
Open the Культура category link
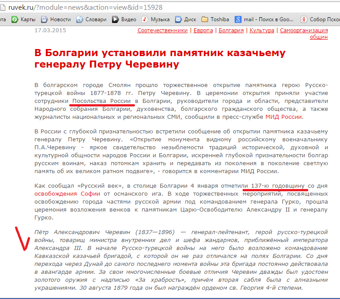click(262, 30)
